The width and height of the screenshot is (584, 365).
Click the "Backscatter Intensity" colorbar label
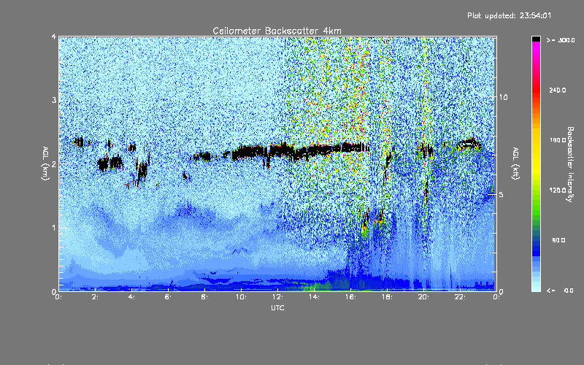point(570,164)
